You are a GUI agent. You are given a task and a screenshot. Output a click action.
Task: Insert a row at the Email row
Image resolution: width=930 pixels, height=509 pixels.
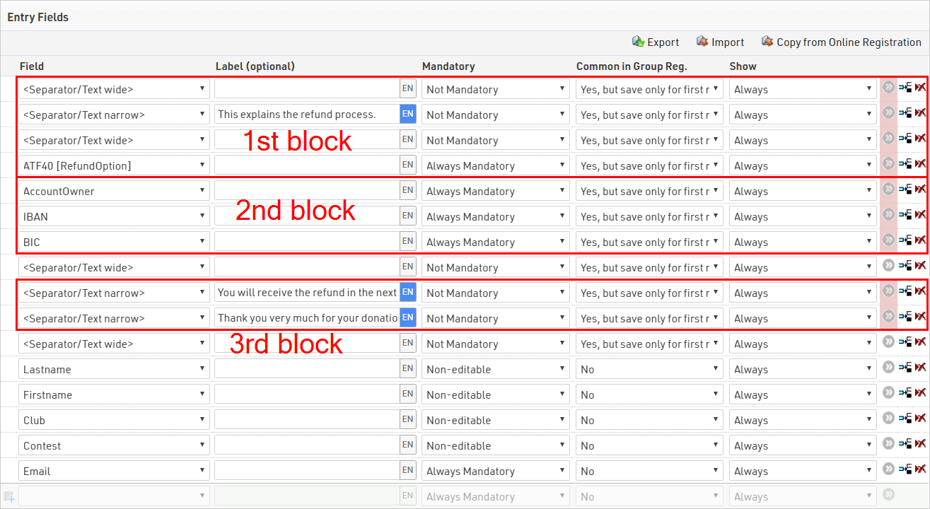coord(905,469)
